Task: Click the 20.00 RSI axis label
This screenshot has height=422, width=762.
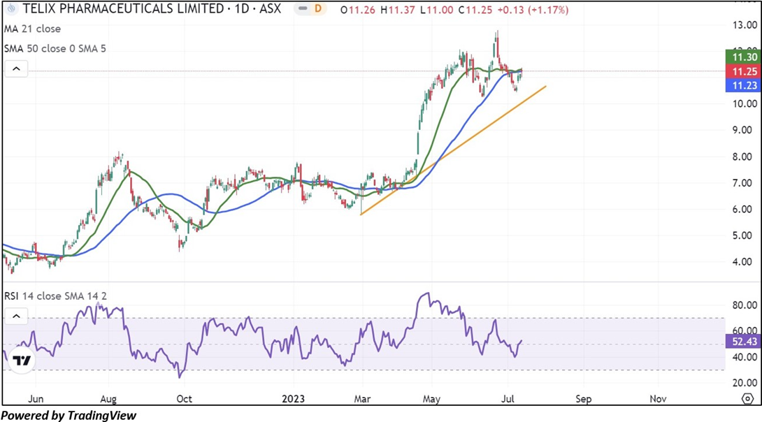Action: (745, 383)
